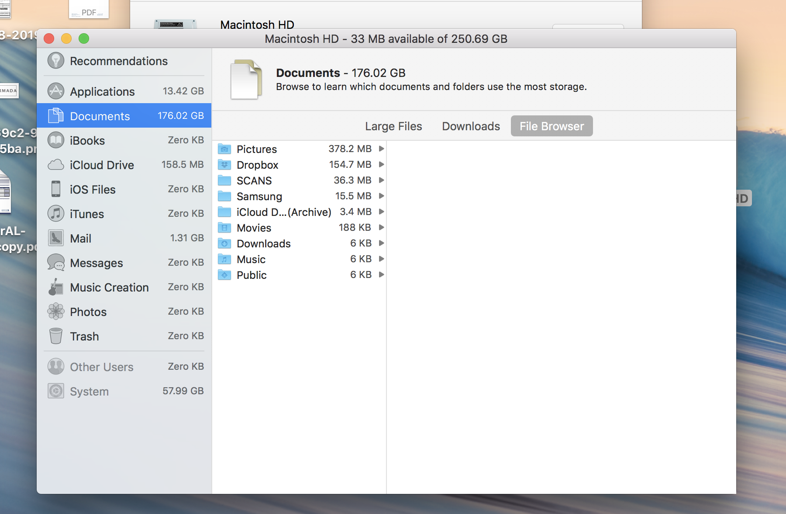This screenshot has width=786, height=514.
Task: Click the Music folder icon
Action: coord(224,259)
